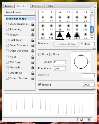
Task: Switch to the Layers tab
Action: (9, 6)
